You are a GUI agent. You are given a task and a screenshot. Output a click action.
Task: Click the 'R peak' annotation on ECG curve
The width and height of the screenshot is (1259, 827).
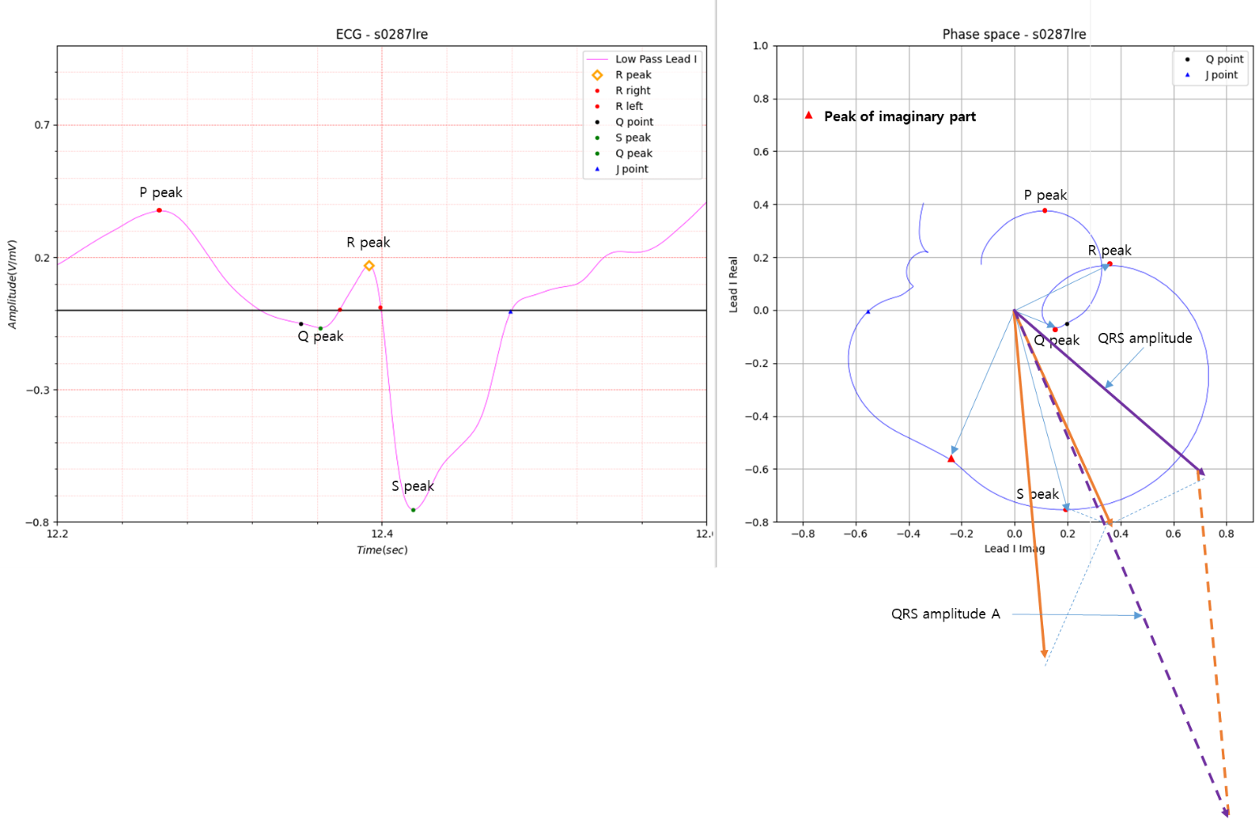368,243
